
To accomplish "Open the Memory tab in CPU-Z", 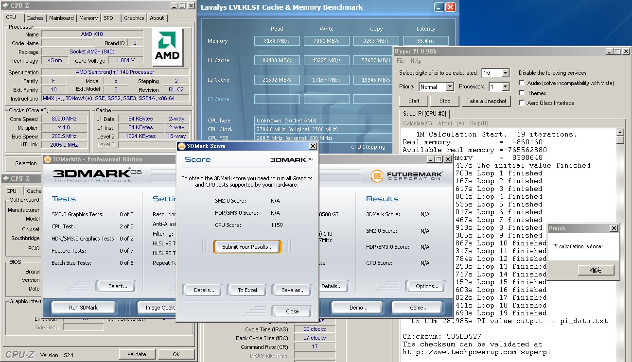I will (88, 18).
